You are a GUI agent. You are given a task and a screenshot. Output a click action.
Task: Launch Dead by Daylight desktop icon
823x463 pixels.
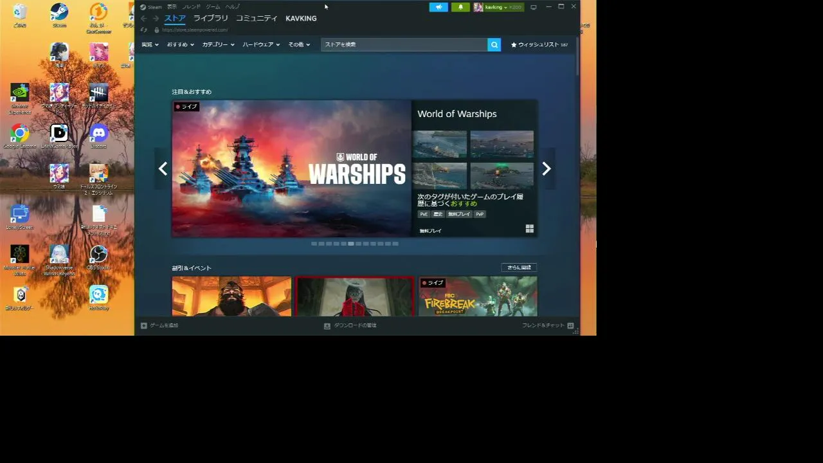coord(98,95)
